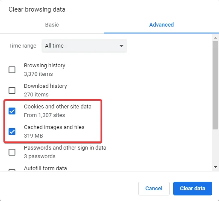Click the Cancel button
Image resolution: width=219 pixels, height=201 pixels.
click(154, 189)
